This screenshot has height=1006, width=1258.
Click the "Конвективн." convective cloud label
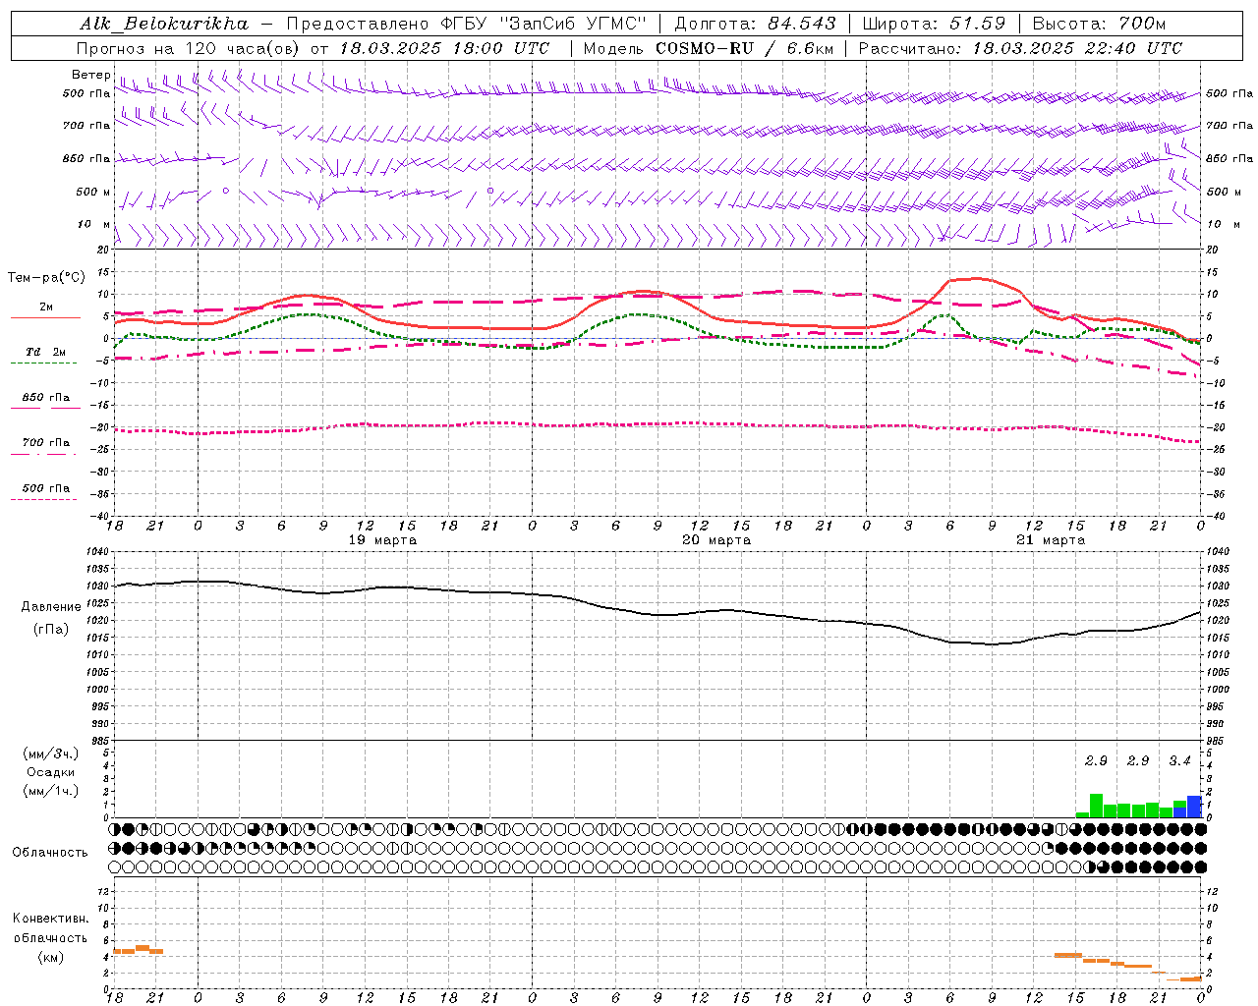[x=50, y=919]
